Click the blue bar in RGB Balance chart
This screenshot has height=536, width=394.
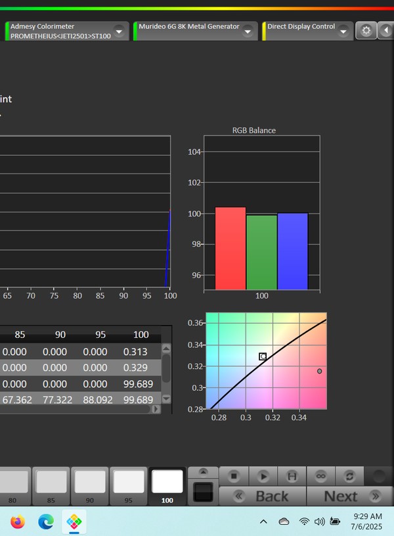point(293,251)
